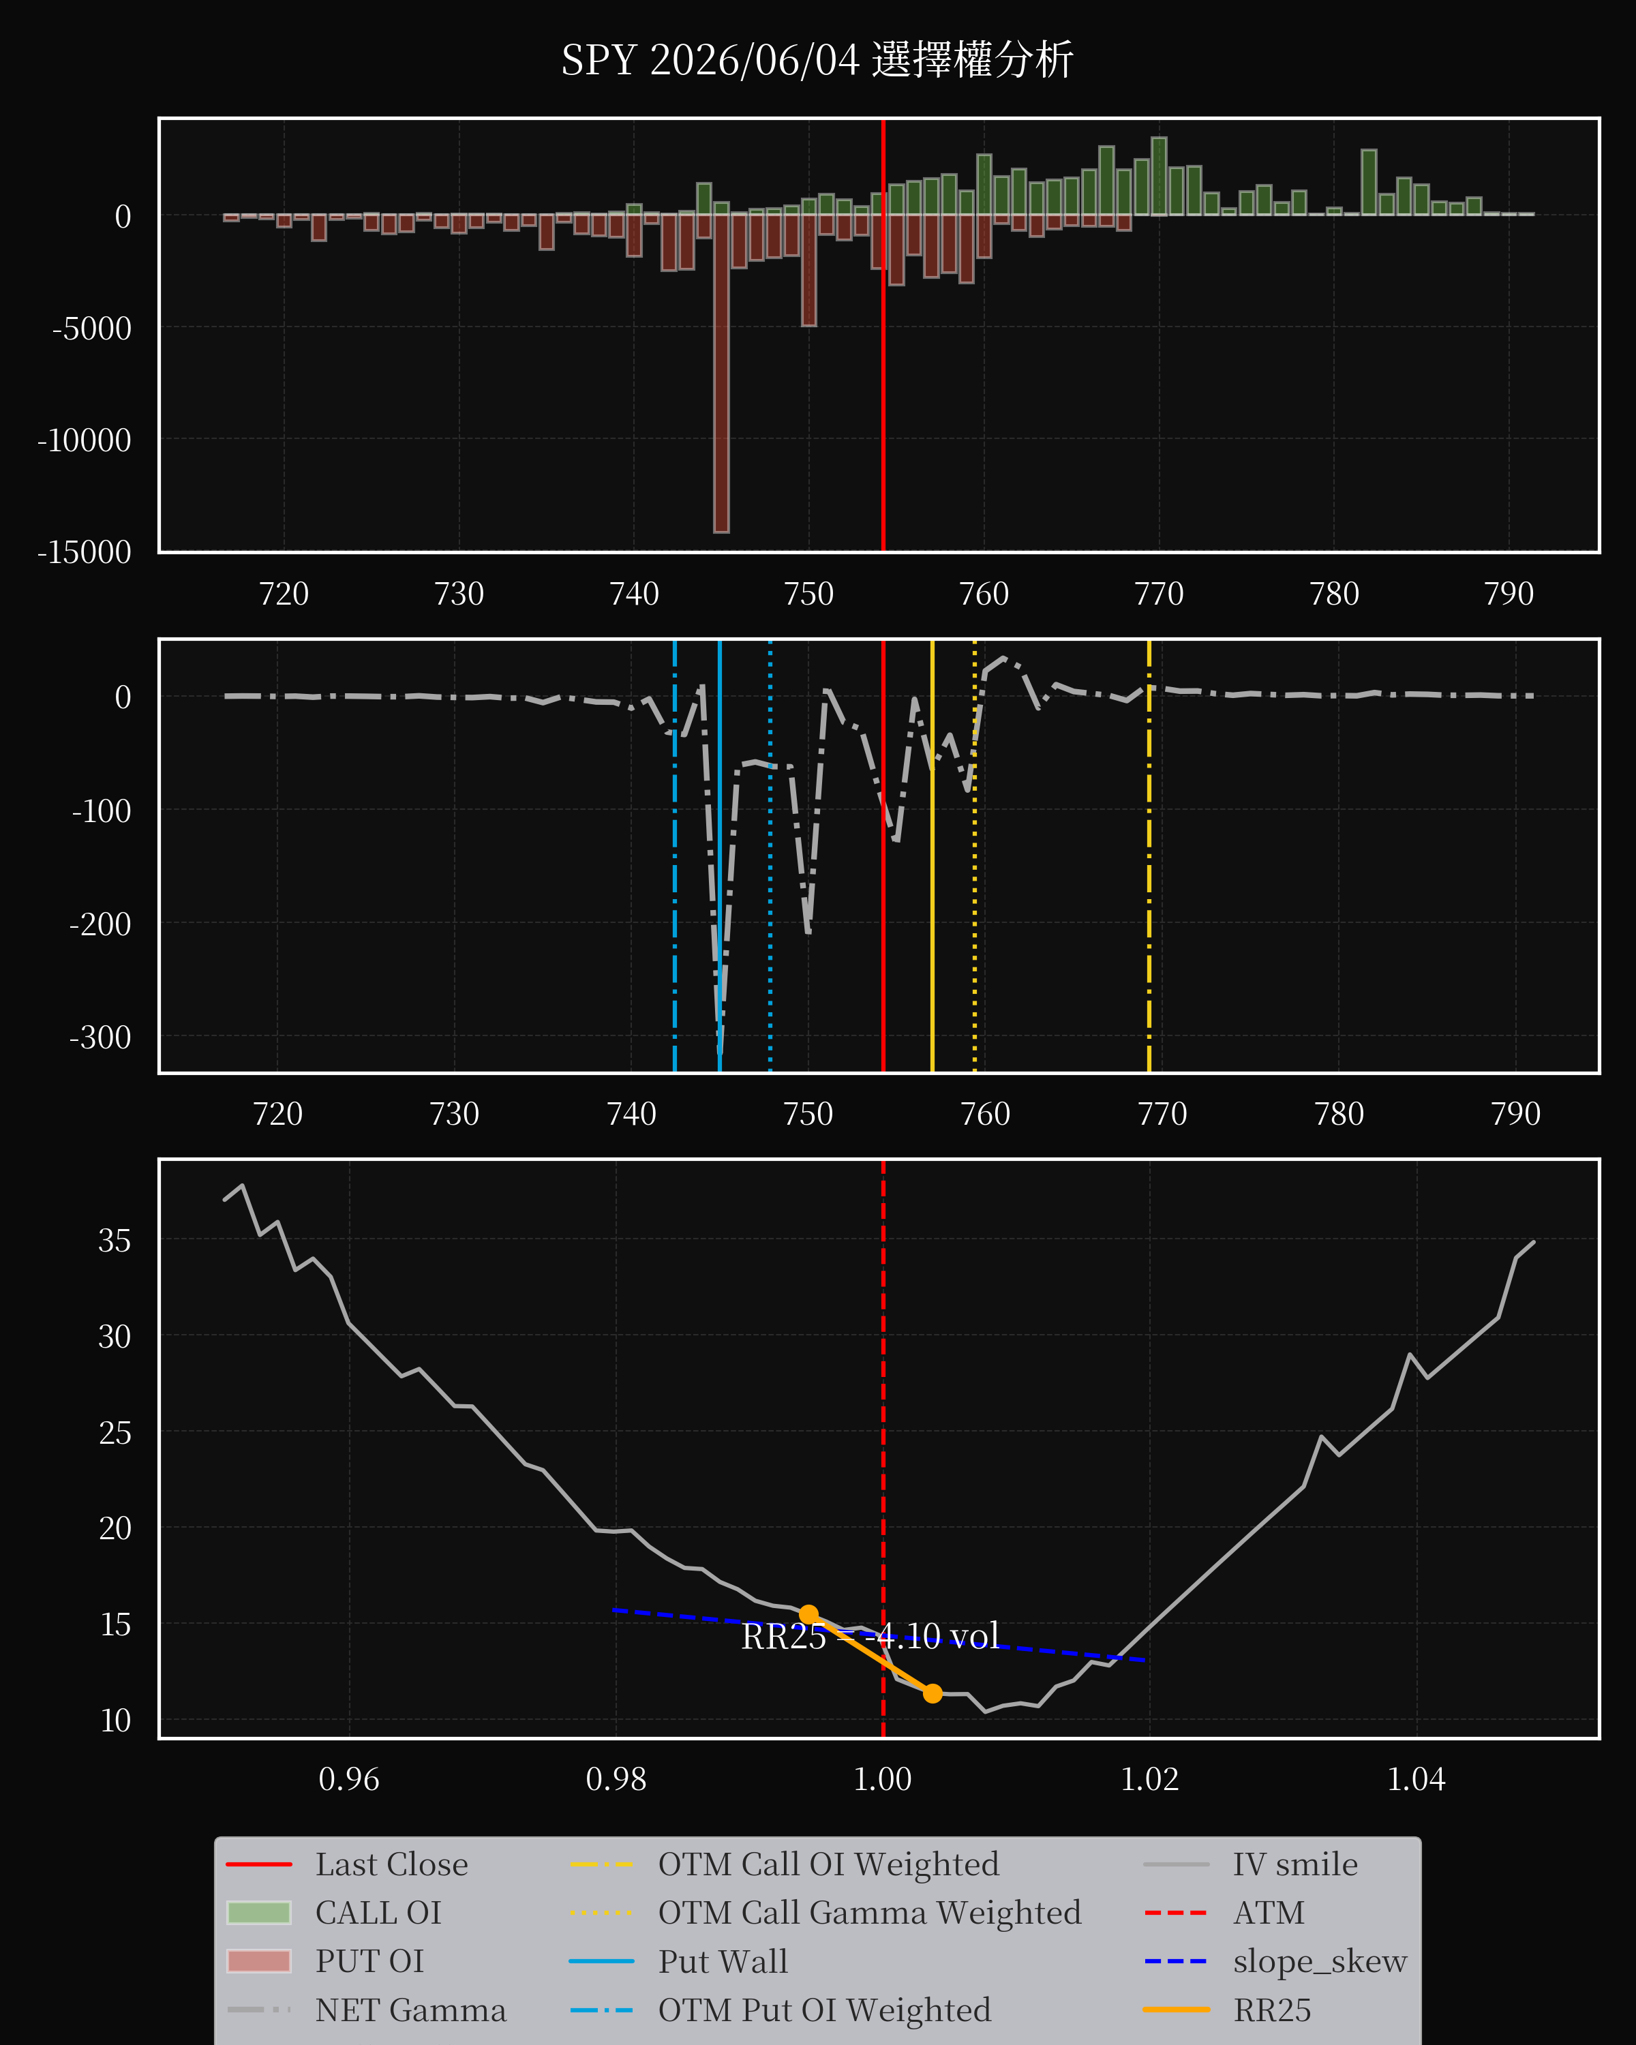Click the 0.96 x-axis label

coord(349,1779)
